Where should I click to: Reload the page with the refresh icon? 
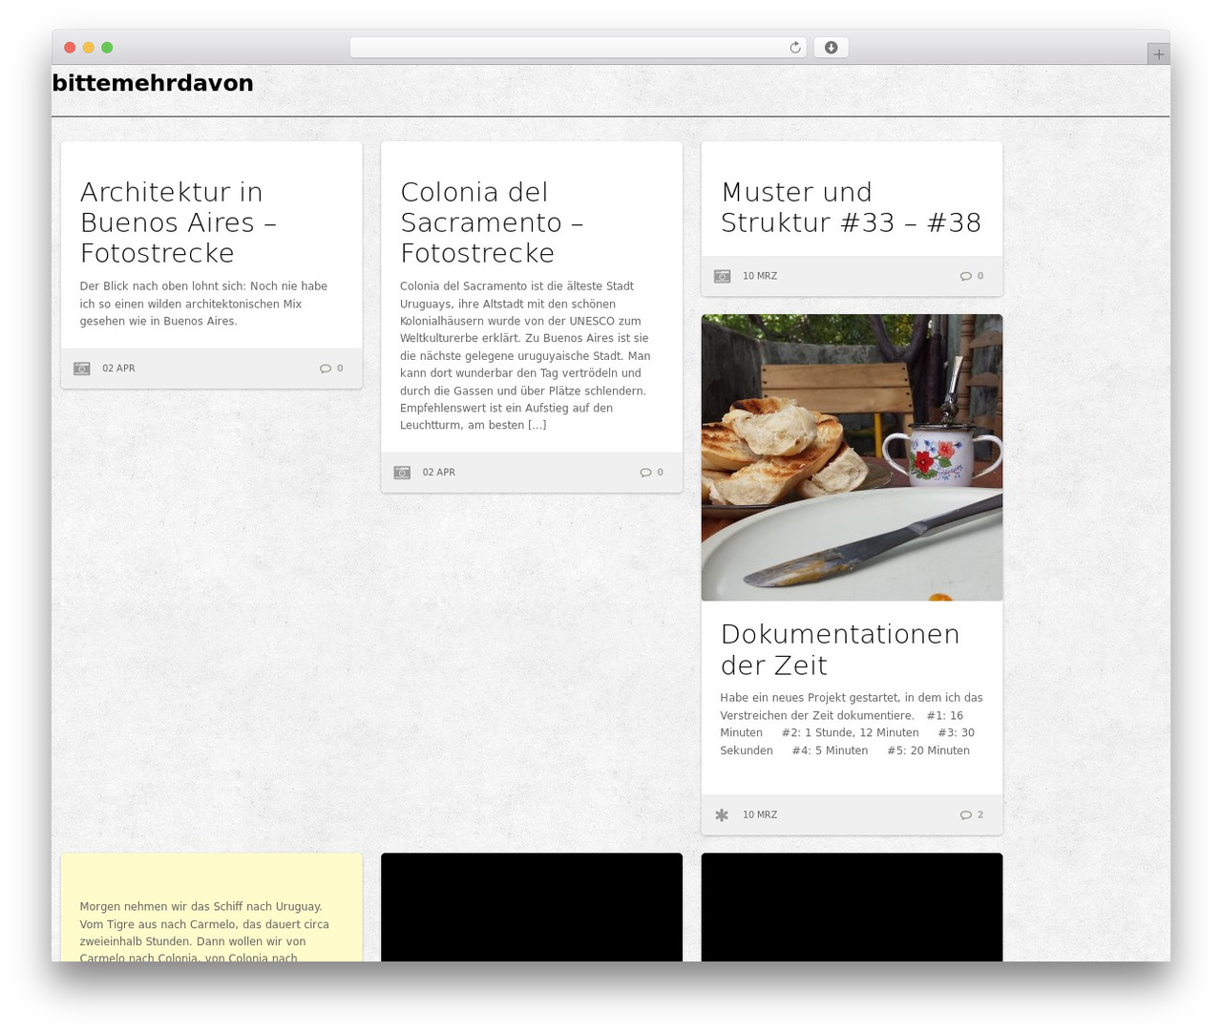794,48
